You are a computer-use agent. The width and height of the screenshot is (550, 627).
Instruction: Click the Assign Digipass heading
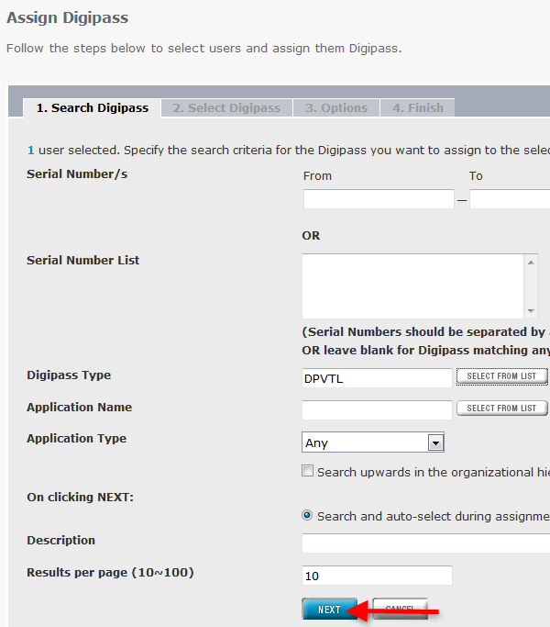(68, 18)
